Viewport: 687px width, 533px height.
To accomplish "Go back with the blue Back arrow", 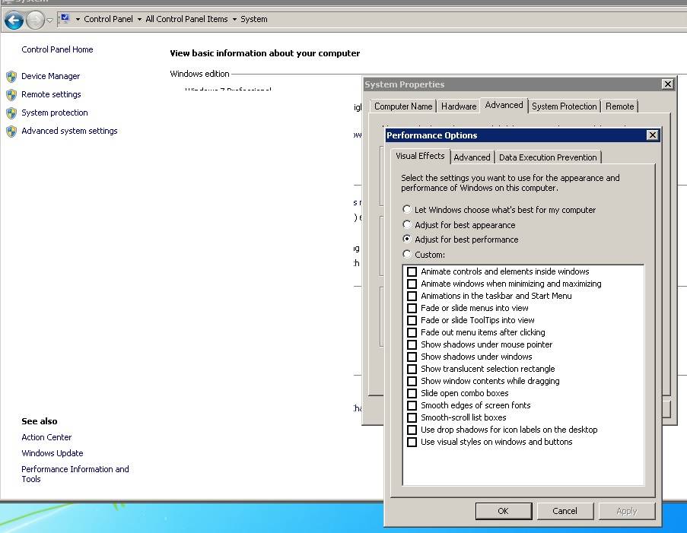I will (x=14, y=20).
